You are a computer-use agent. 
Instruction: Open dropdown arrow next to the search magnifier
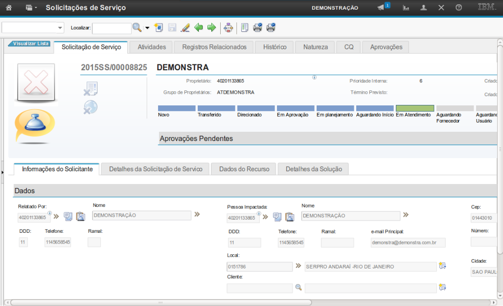[147, 28]
